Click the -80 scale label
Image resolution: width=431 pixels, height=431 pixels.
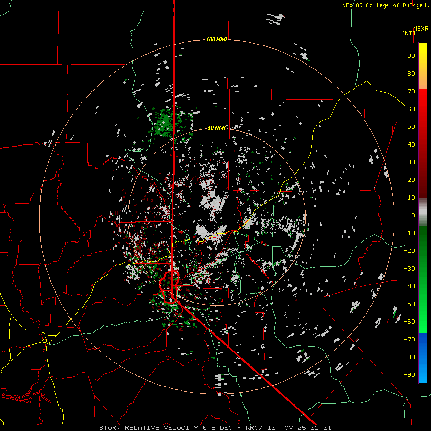(409, 357)
